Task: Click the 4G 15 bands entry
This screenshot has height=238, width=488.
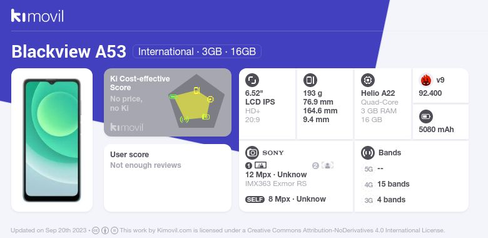Action: pyautogui.click(x=386, y=184)
